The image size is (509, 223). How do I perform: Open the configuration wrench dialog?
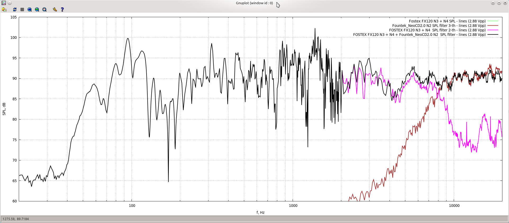pyautogui.click(x=55, y=10)
